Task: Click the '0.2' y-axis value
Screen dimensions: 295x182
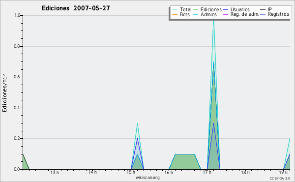Action: pyautogui.click(x=17, y=138)
